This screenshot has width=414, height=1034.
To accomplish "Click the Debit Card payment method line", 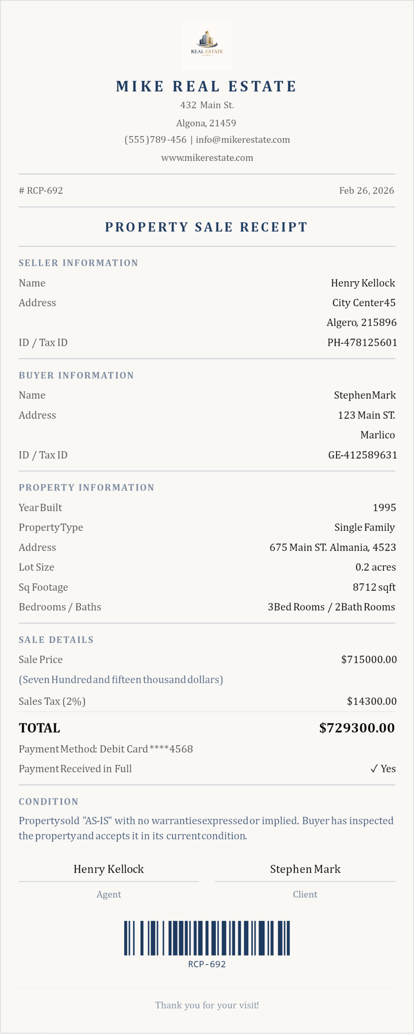I will pos(106,749).
